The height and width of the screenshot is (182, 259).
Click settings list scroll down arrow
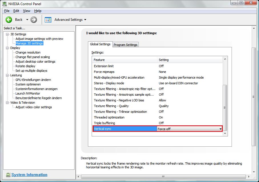pyautogui.click(x=225, y=133)
